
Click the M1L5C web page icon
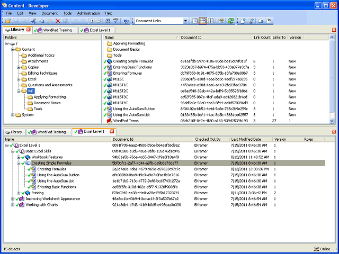point(110,79)
